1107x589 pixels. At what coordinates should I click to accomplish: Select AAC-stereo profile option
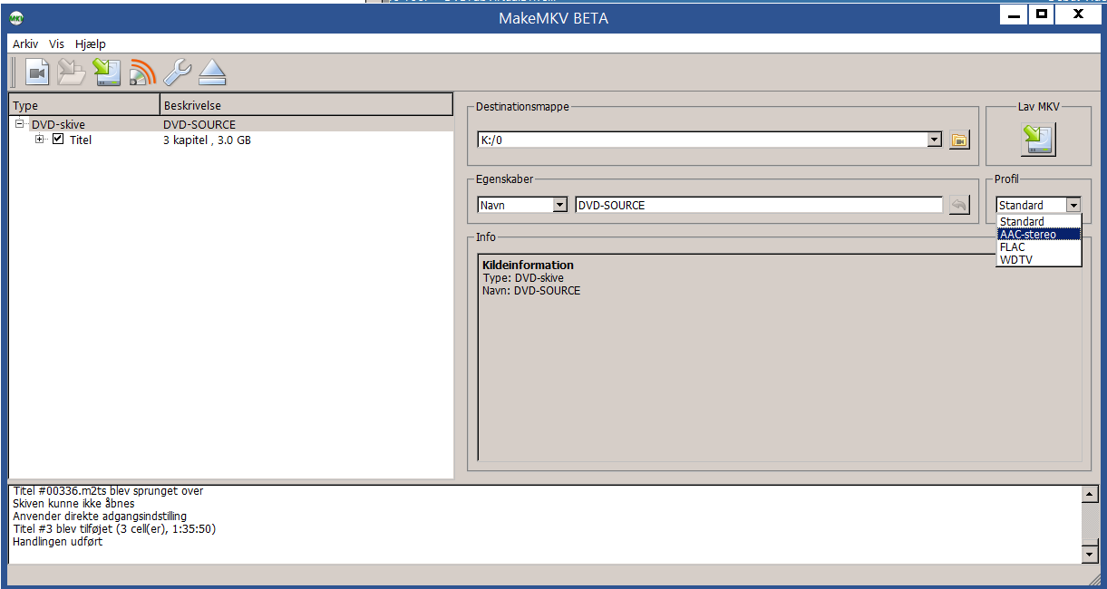pyautogui.click(x=1039, y=234)
